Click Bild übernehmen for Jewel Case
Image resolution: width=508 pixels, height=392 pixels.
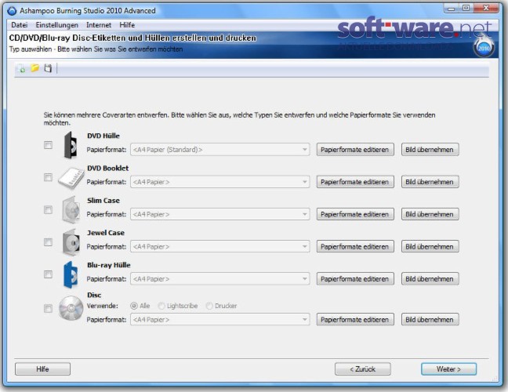coord(430,246)
